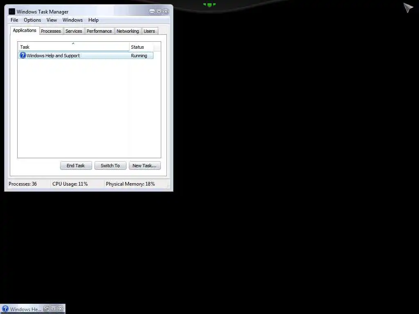Open the File menu
The image size is (419, 314).
[14, 20]
